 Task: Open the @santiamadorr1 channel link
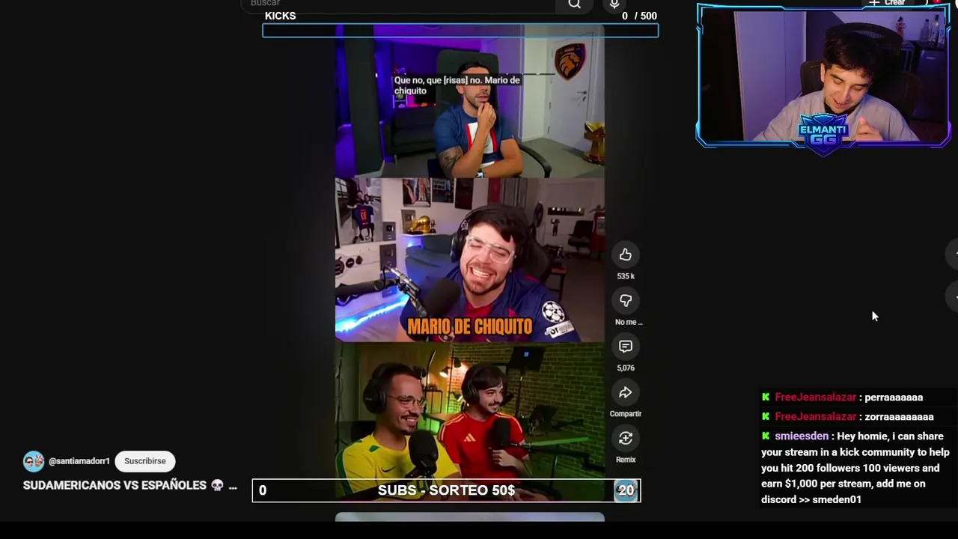pos(79,461)
